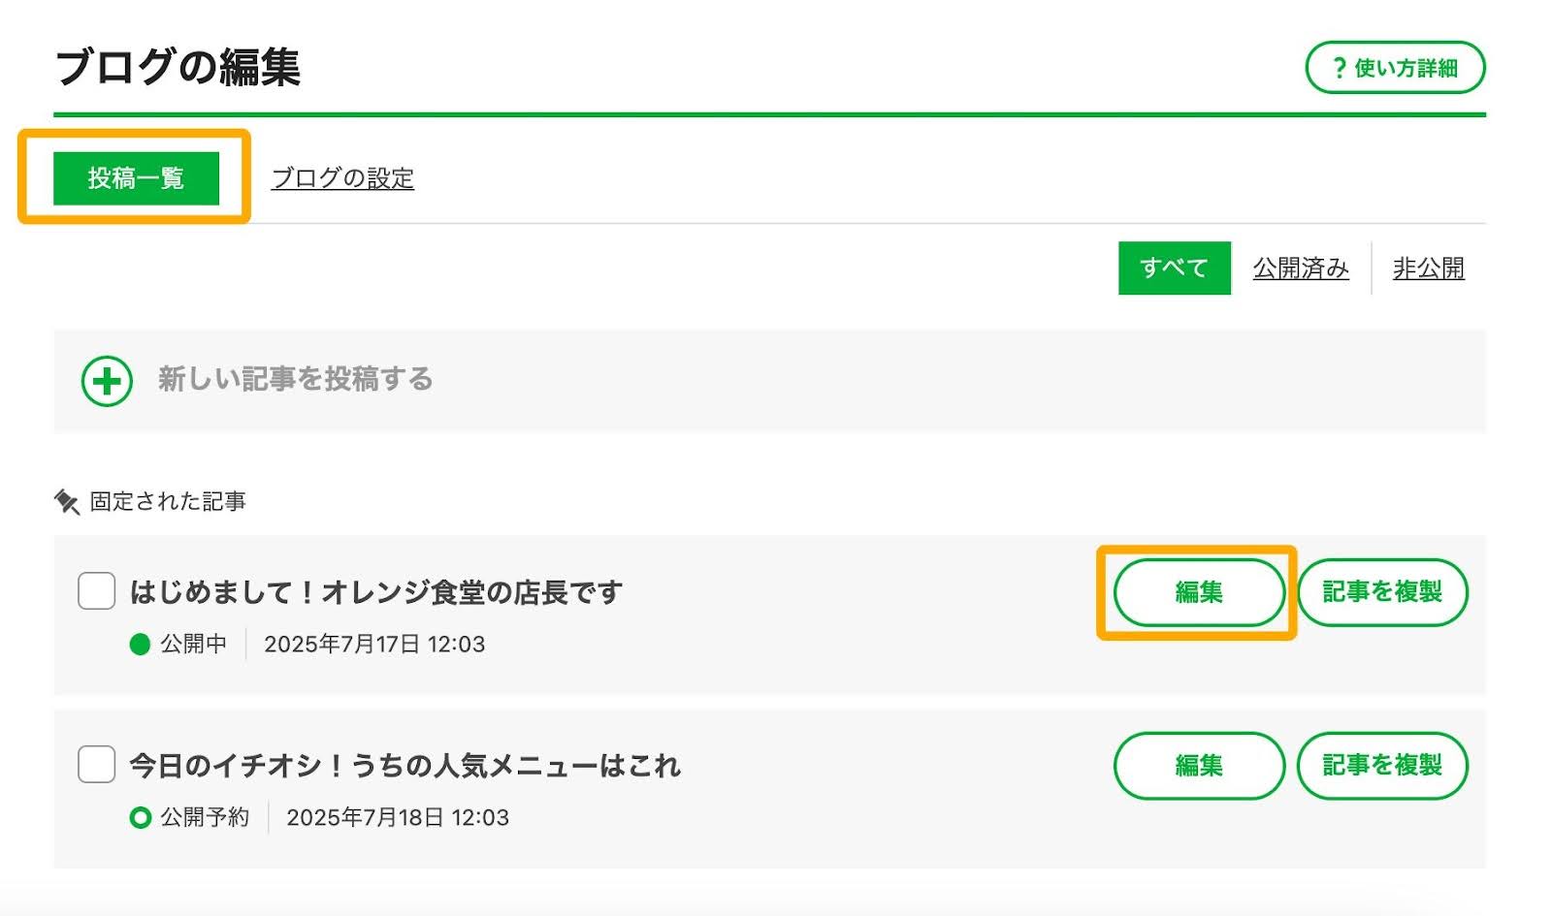Edit the はじめまして！オレンジ食堂 post
1552x916 pixels.
[1199, 592]
